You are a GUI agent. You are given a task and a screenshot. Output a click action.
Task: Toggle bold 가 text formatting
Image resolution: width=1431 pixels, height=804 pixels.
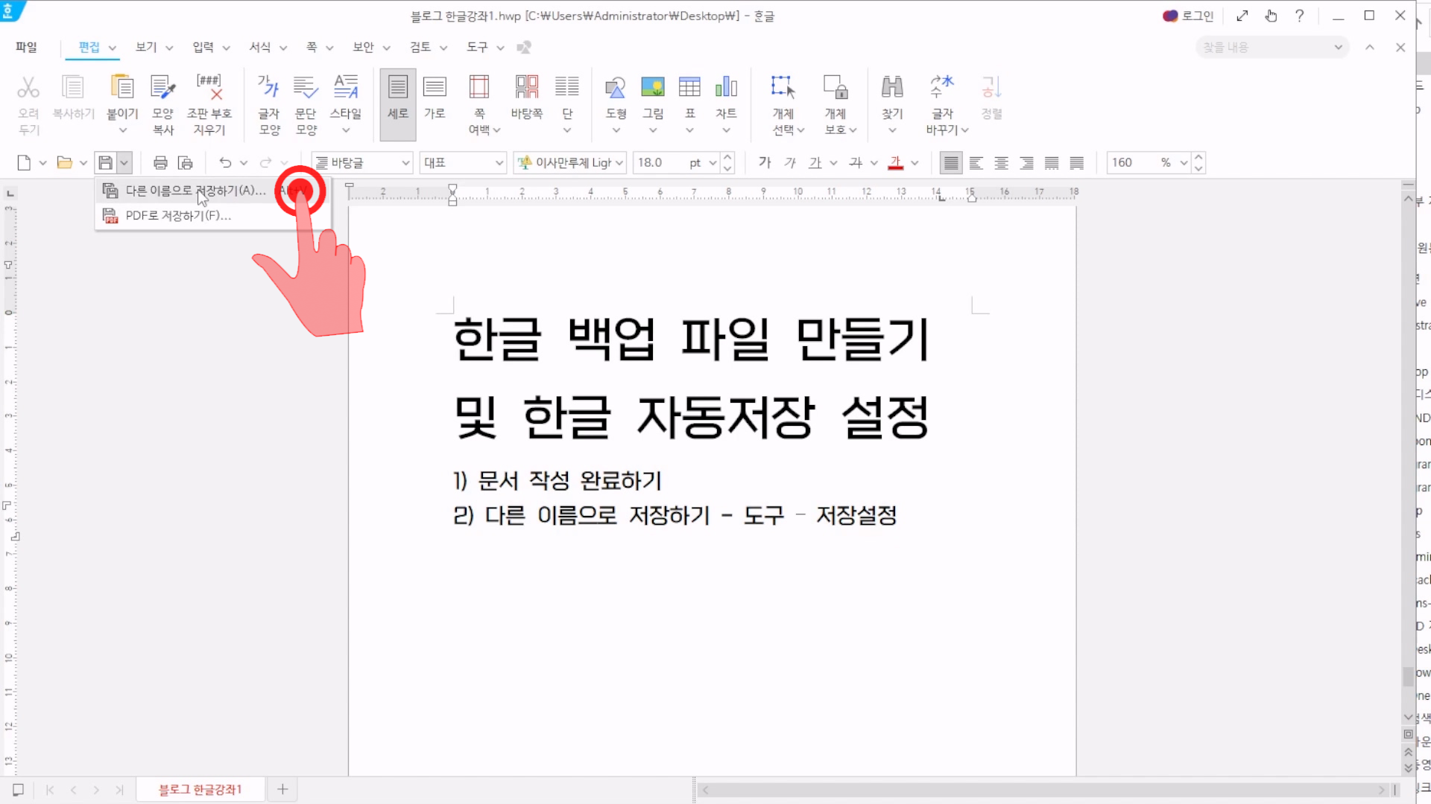coord(765,162)
